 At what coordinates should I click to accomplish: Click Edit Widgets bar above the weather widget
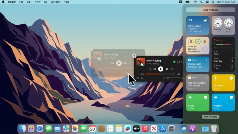coord(211,10)
